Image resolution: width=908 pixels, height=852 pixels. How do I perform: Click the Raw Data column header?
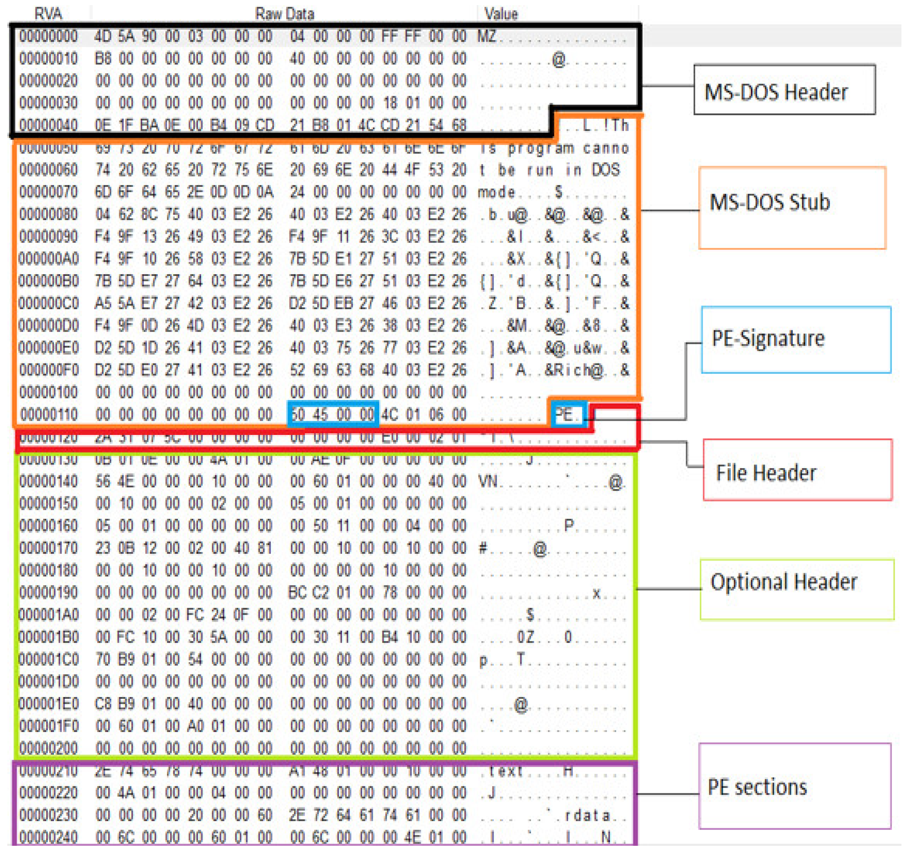click(x=284, y=14)
